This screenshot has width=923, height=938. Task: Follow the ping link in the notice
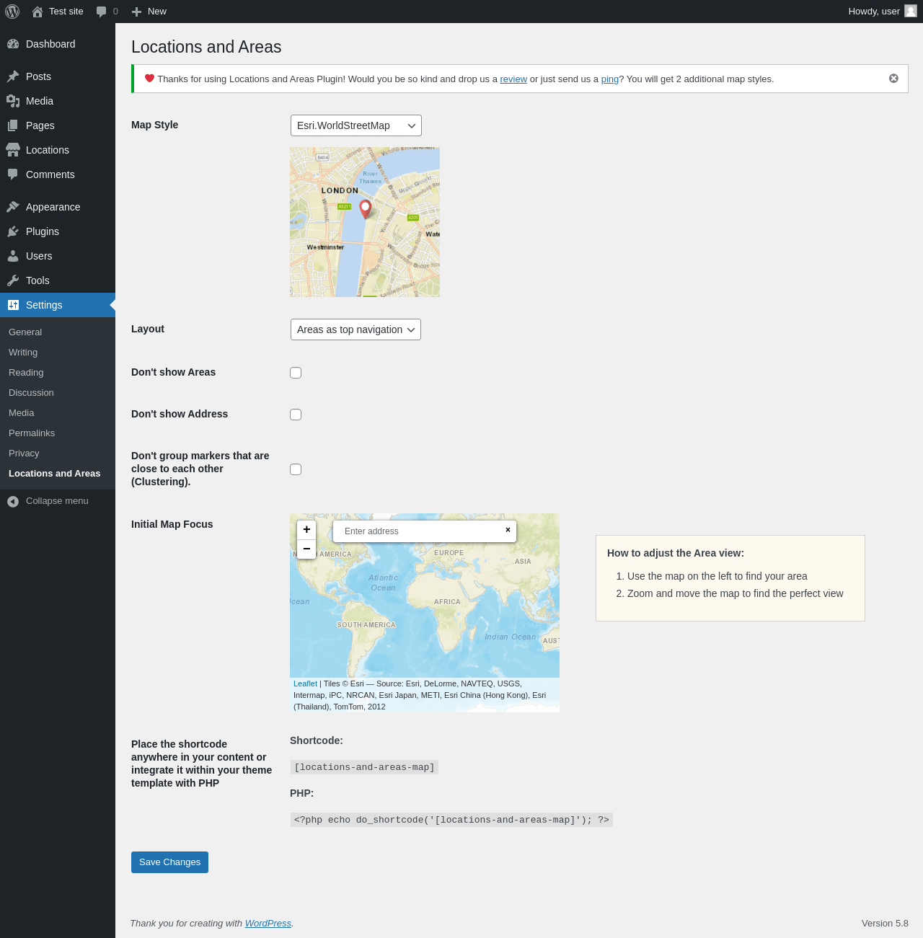[610, 79]
